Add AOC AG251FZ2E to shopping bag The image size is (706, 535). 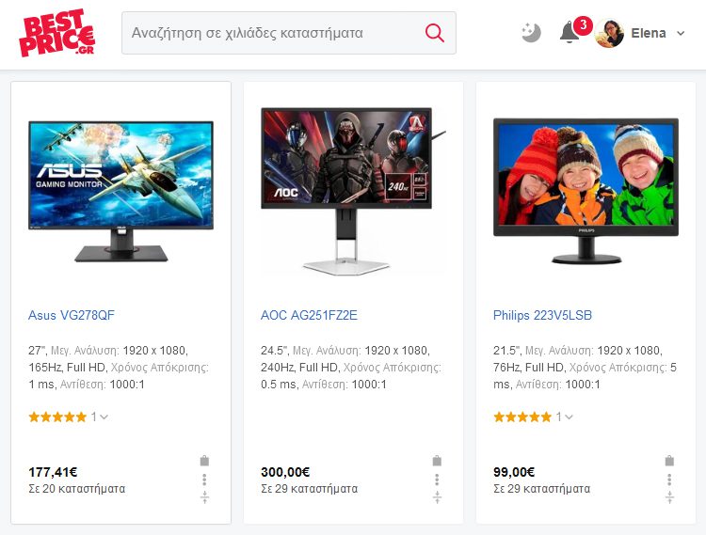point(437,461)
